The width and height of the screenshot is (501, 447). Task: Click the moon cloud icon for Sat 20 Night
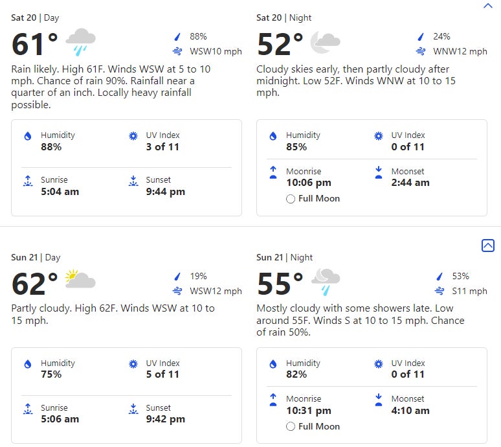click(325, 43)
